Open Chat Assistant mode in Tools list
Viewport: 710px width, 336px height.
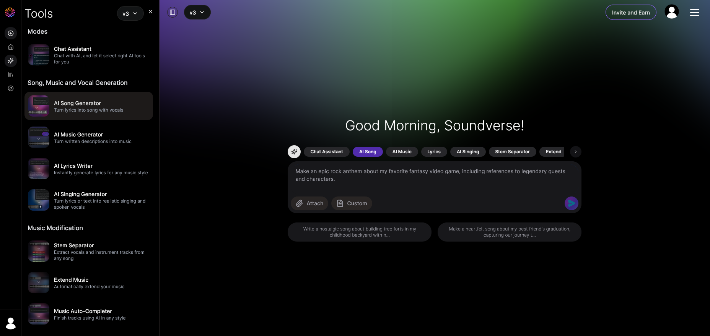[89, 55]
